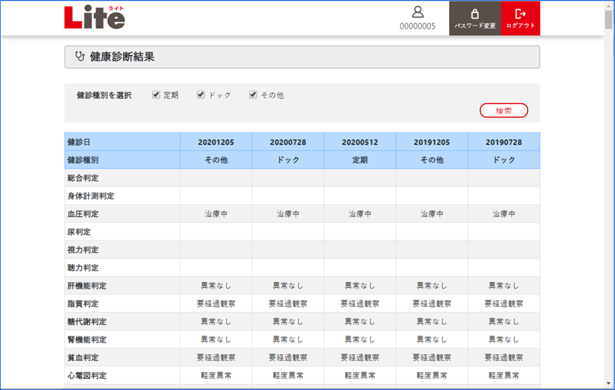Click ドック type under 20200728
615x390 pixels.
288,160
